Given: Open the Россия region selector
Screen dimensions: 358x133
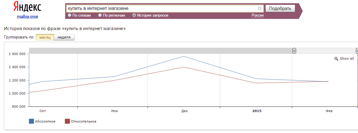Looking at the screenshot, I should [258, 16].
